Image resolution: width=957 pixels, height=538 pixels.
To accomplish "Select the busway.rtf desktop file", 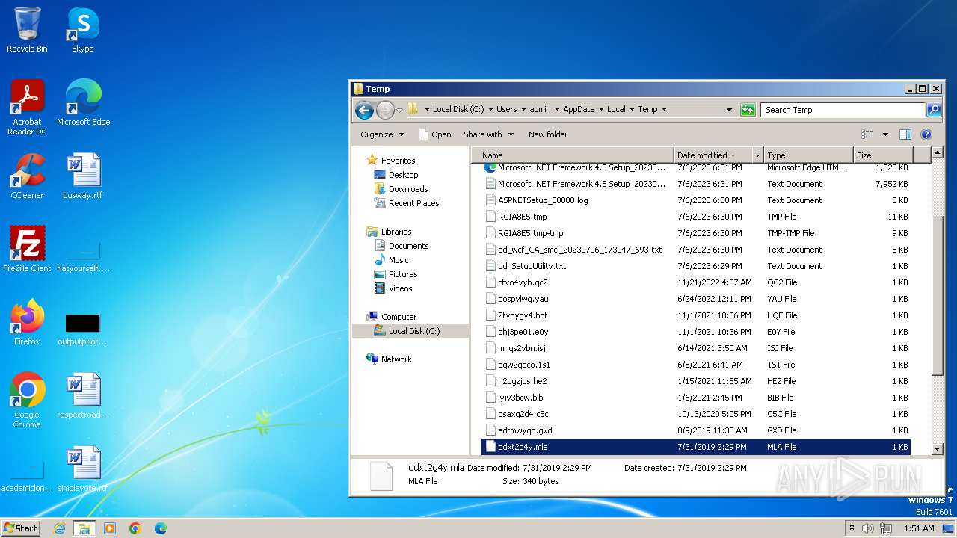I will 82,176.
